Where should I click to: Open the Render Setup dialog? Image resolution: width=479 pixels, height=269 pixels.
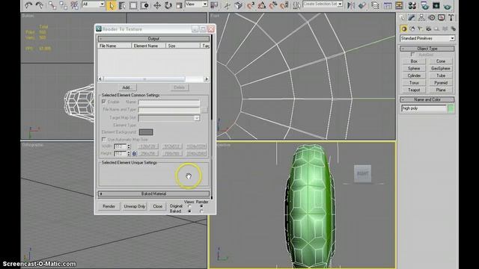click(x=424, y=5)
